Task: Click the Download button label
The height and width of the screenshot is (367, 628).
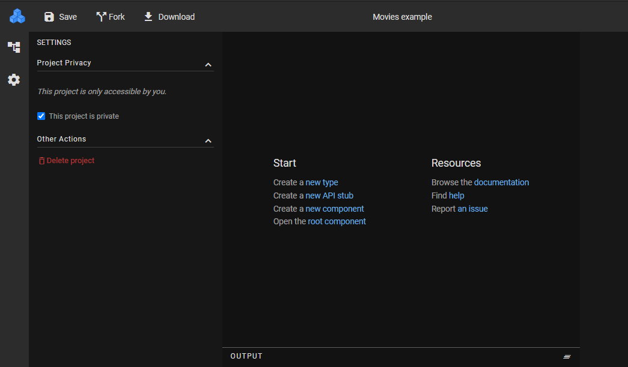Action: point(177,17)
